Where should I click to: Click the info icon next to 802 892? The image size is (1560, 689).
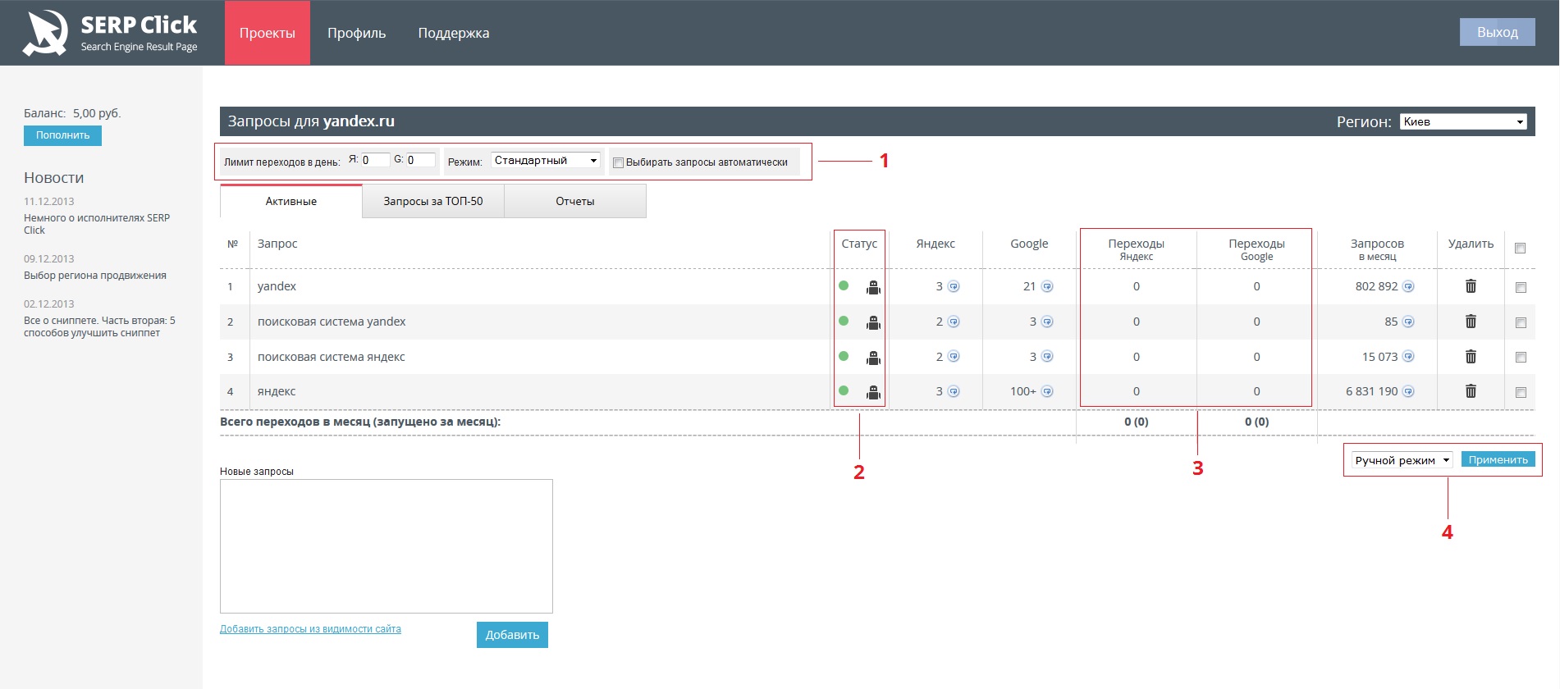1408,286
